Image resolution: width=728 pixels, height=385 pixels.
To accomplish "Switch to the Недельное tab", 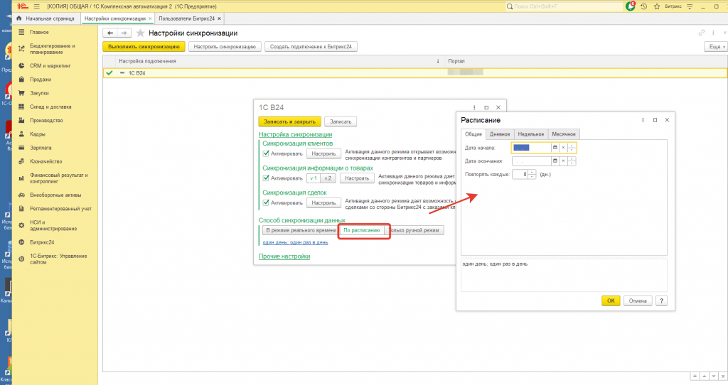I will pyautogui.click(x=530, y=134).
